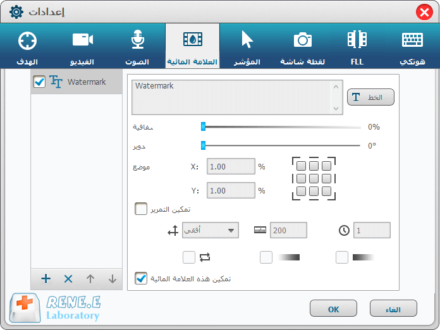440x330 pixels.
Task: Set position to top-right grid square
Action: click(x=326, y=166)
